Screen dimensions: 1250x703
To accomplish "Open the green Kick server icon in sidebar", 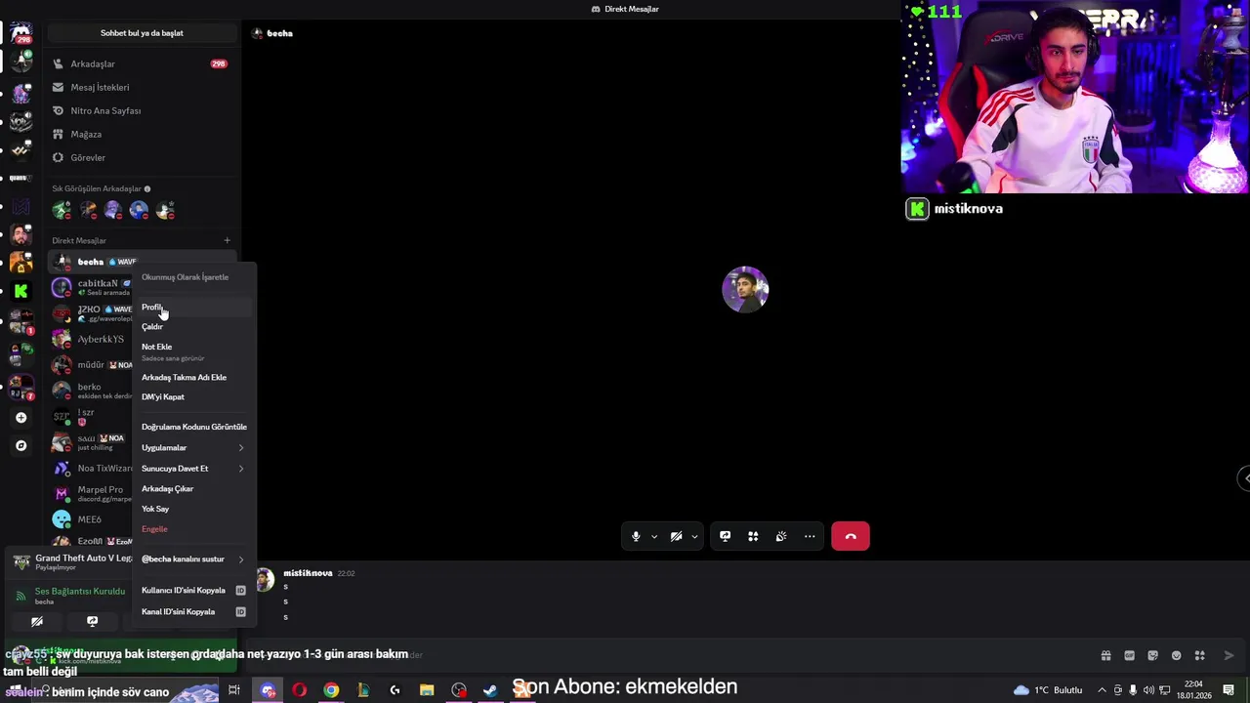I will (x=21, y=291).
